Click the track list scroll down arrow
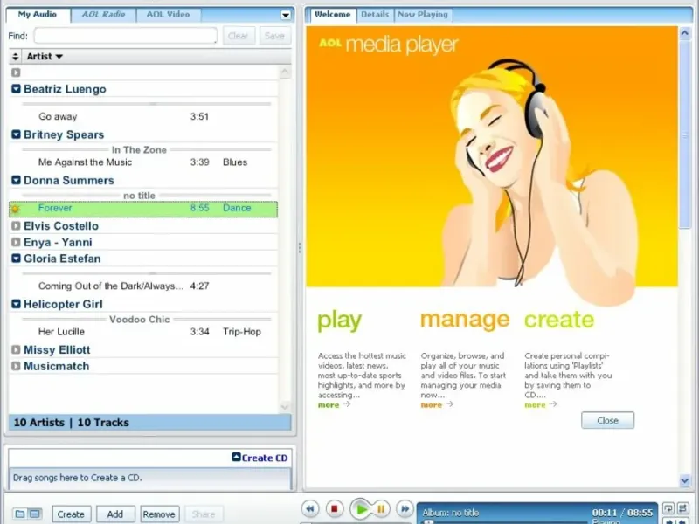This screenshot has width=699, height=524. (x=285, y=406)
